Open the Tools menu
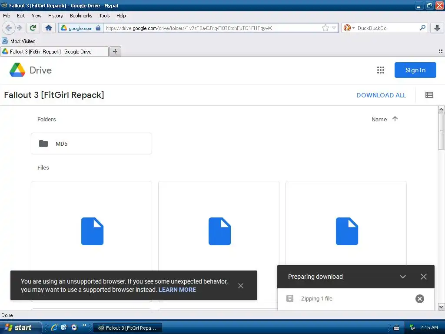The height and width of the screenshot is (334, 445). pos(104,16)
